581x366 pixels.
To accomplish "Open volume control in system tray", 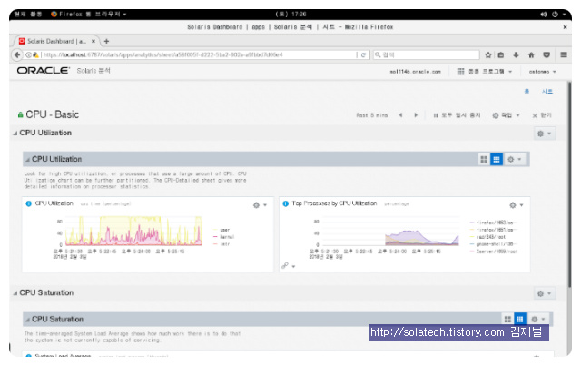I will tap(543, 15).
